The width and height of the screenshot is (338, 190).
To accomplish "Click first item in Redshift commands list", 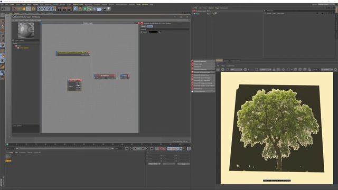I will pyautogui.click(x=203, y=61).
